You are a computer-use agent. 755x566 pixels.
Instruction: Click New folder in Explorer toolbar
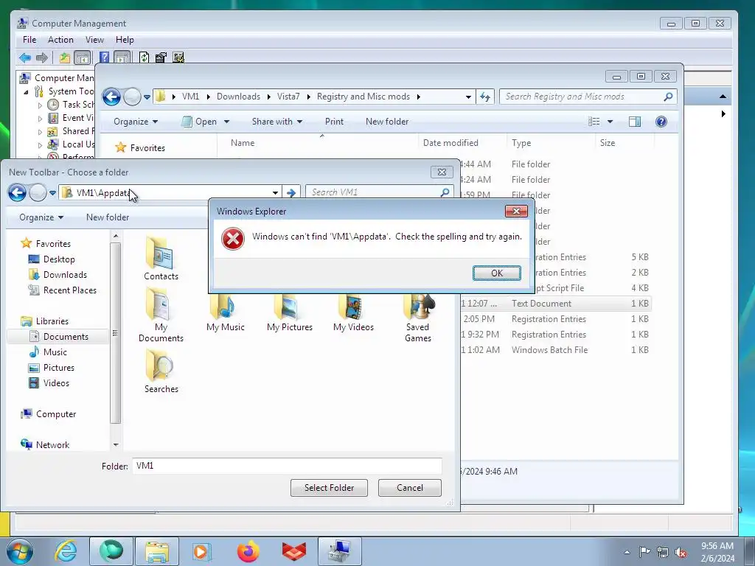[386, 122]
